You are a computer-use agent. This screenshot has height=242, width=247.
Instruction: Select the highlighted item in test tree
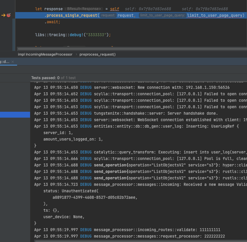(x=15, y=115)
